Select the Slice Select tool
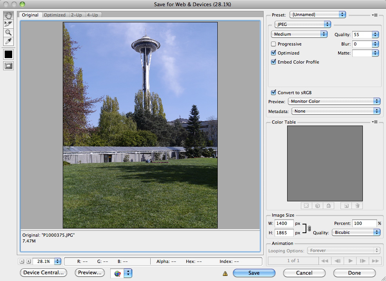 click(8, 24)
